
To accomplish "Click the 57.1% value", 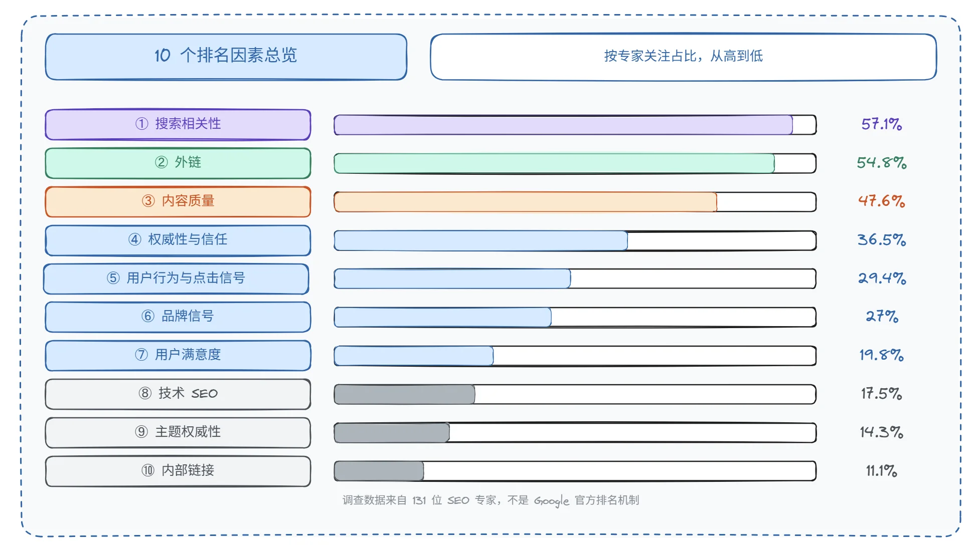I will point(882,124).
